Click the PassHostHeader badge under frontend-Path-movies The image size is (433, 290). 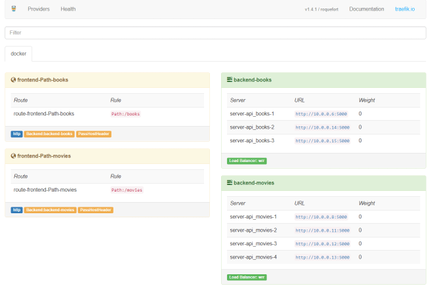click(96, 210)
